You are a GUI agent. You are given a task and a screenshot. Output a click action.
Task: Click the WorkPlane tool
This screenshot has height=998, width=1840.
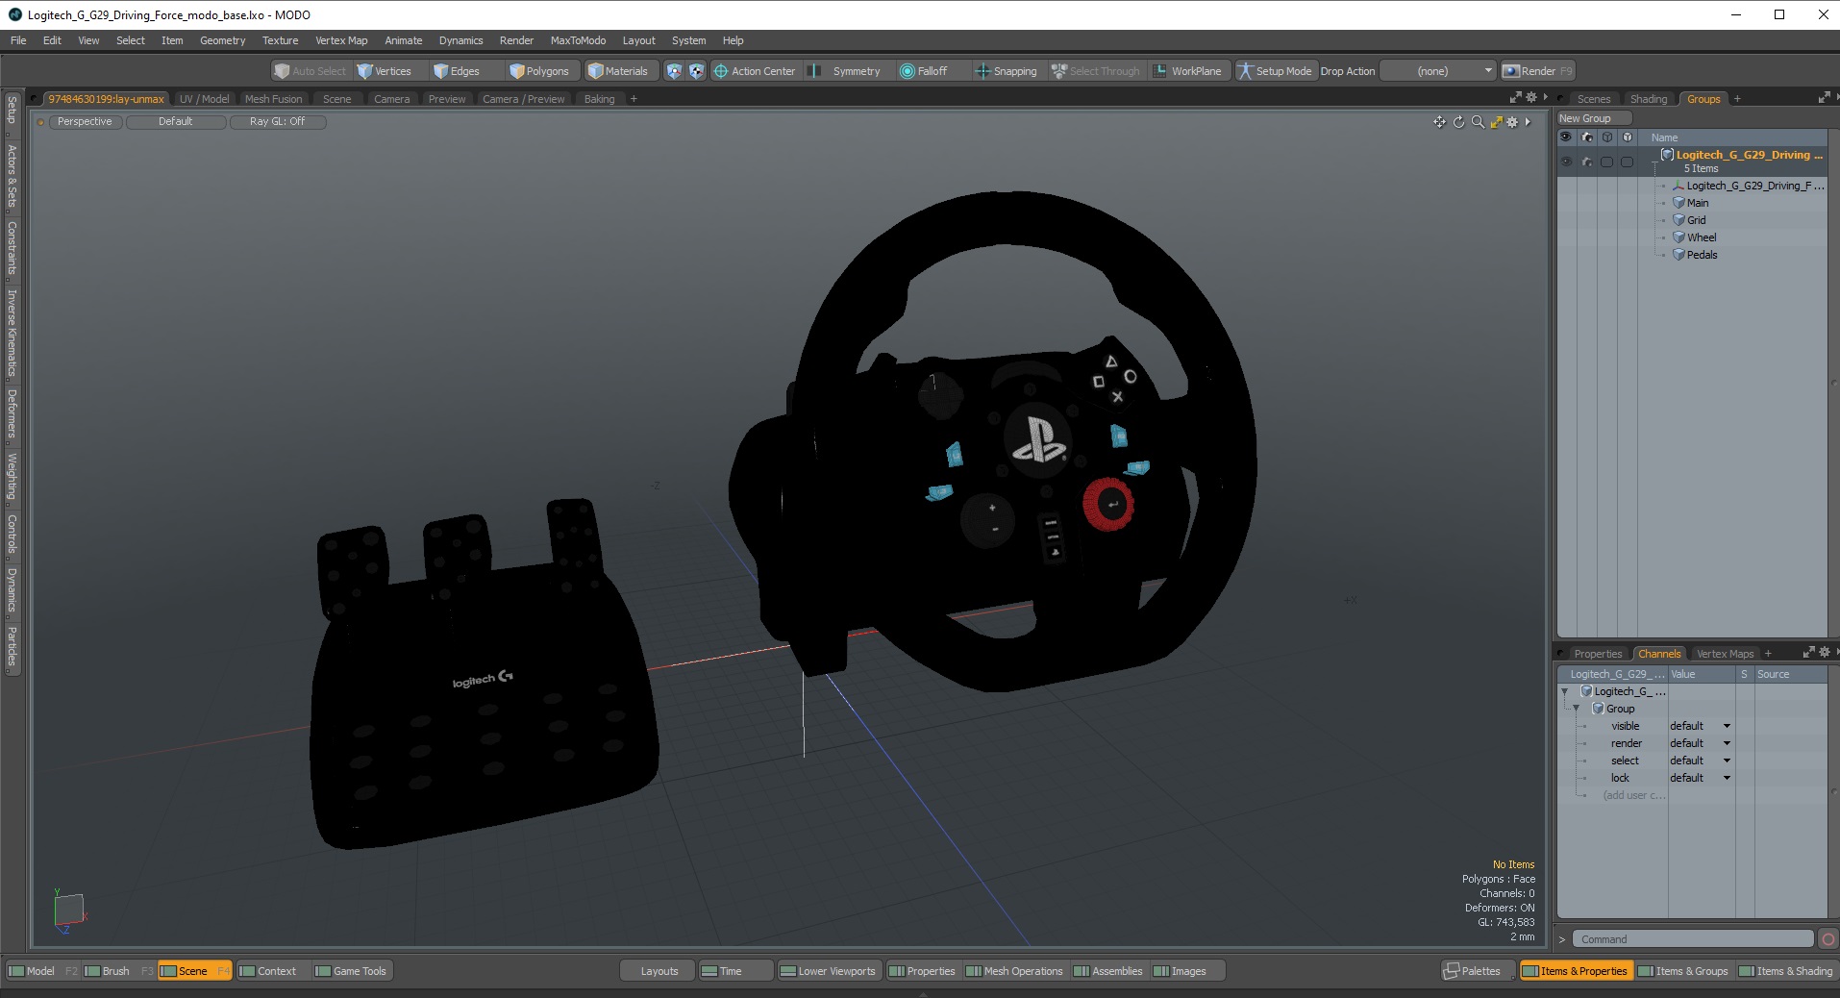[x=1187, y=71]
